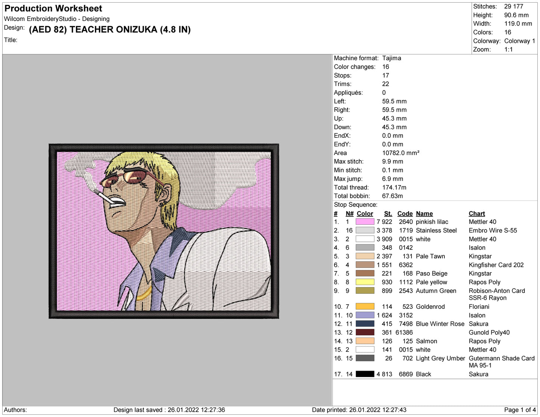Click the 'Color' column header

click(365, 214)
